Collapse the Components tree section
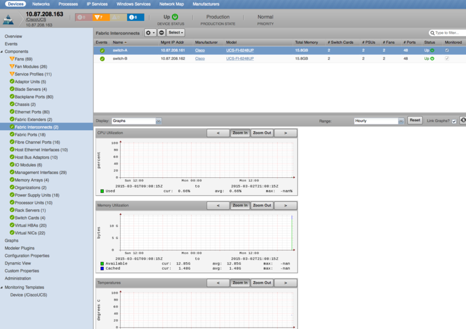Viewport: 466px width, 329px height. tap(2, 52)
